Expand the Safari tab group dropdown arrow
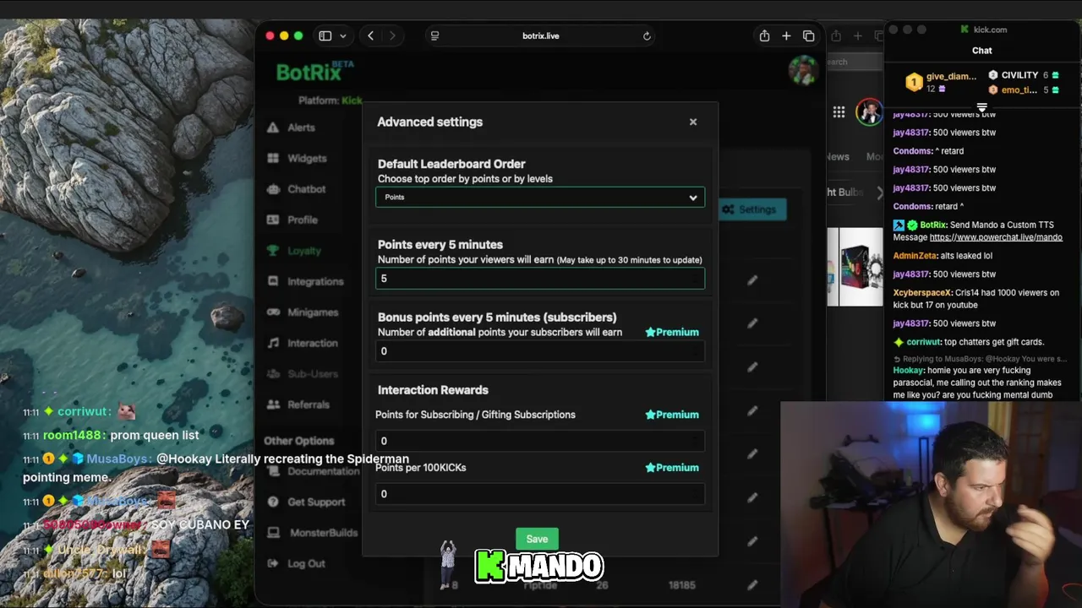The width and height of the screenshot is (1082, 608). coord(342,36)
